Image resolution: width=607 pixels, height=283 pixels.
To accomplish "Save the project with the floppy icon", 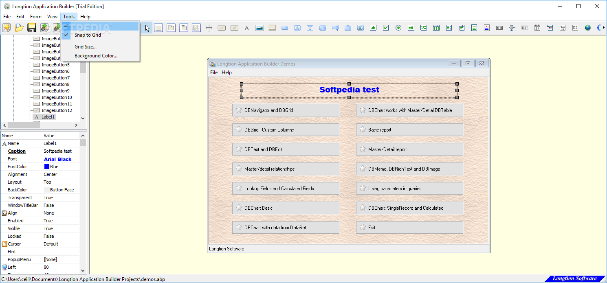I will (32, 28).
